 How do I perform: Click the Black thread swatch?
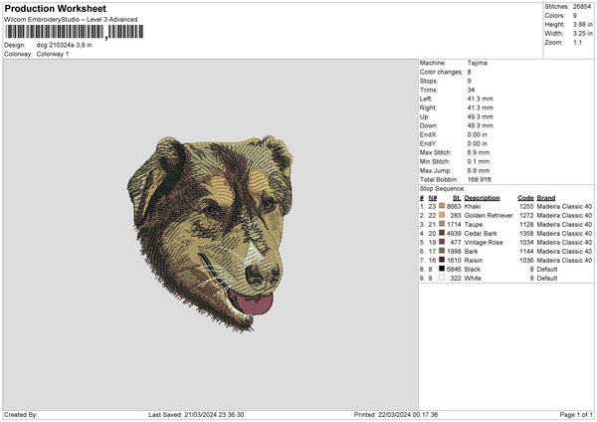442,269
